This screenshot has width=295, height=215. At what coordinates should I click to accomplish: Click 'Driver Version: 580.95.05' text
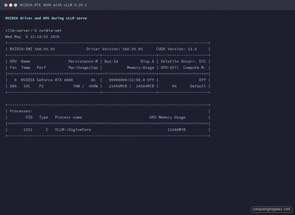[x=115, y=49]
